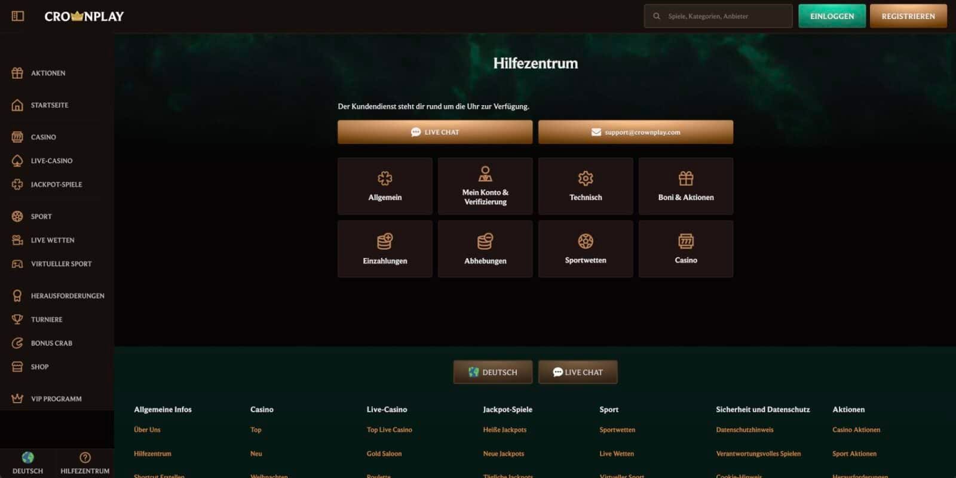
Task: Select Turniere in the sidebar menu
Action: (47, 320)
